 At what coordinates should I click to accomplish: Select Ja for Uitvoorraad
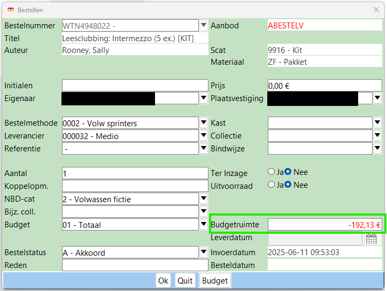pyautogui.click(x=271, y=185)
